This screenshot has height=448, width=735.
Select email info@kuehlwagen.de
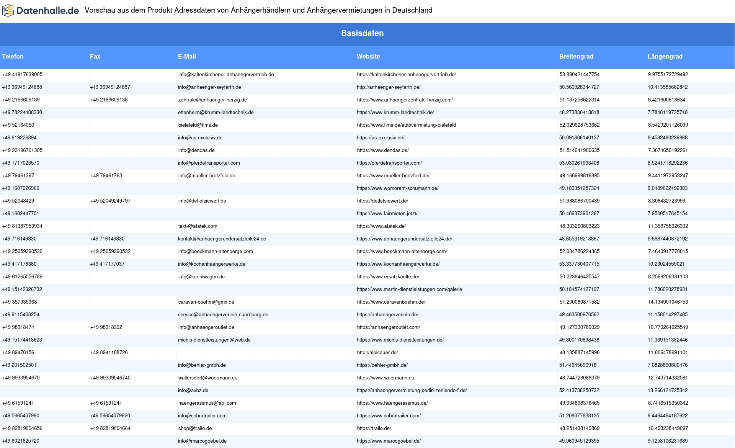tap(201, 277)
